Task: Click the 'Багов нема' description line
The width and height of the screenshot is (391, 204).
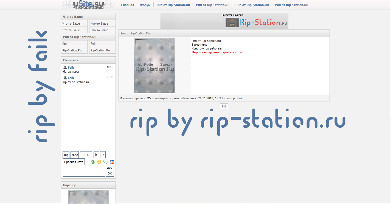Action: coord(199,45)
